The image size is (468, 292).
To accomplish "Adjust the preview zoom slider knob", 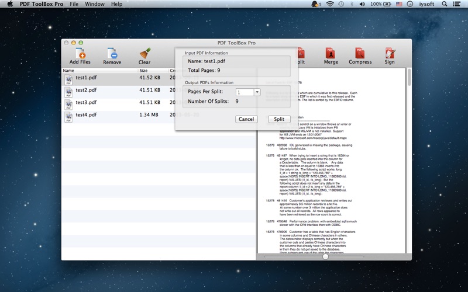I will pyautogui.click(x=326, y=256).
